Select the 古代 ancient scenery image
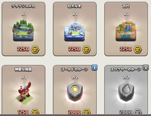 (x=126, y=31)
